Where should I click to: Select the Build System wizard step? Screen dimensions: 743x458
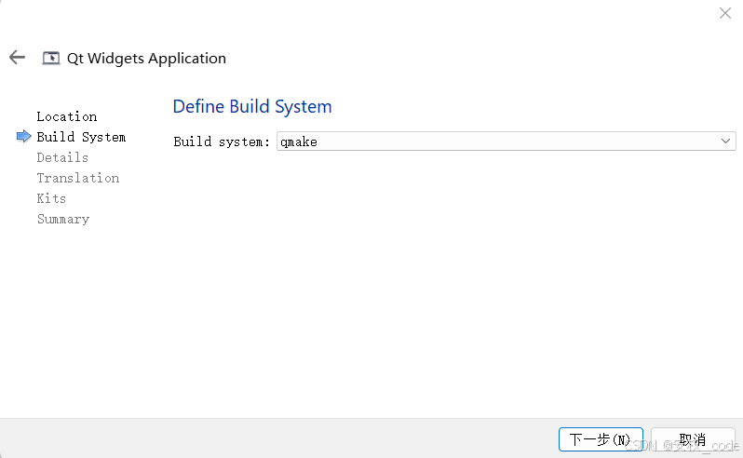tap(81, 137)
